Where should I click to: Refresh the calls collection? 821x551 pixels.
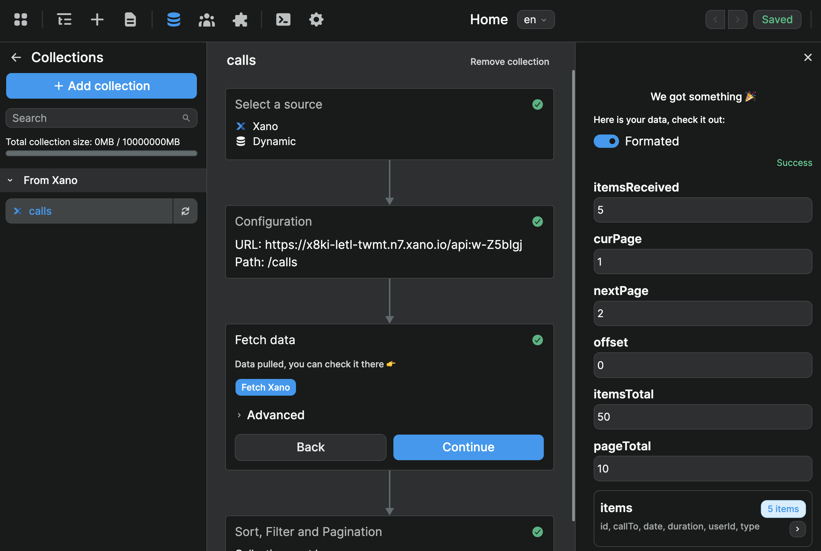[x=185, y=211]
